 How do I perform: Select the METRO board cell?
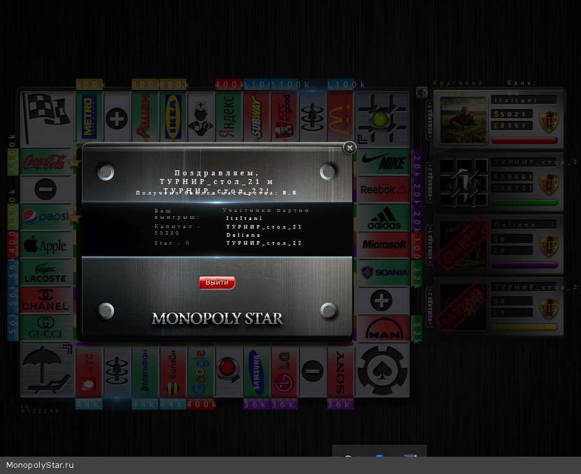tap(89, 116)
